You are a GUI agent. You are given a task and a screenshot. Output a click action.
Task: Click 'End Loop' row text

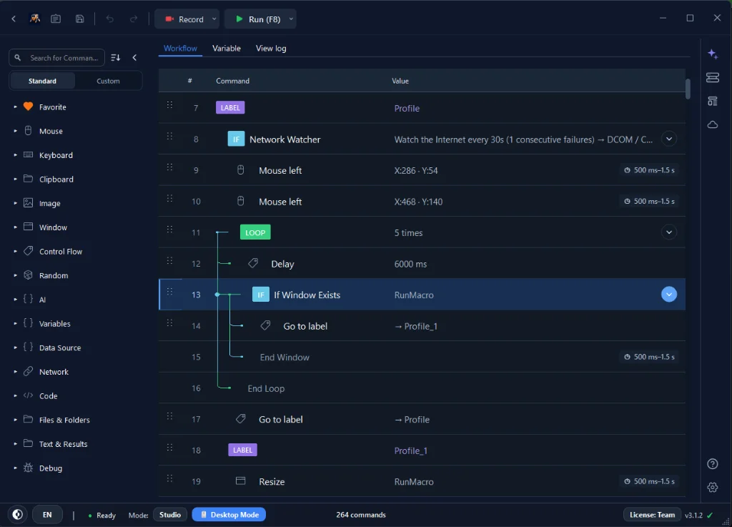266,388
